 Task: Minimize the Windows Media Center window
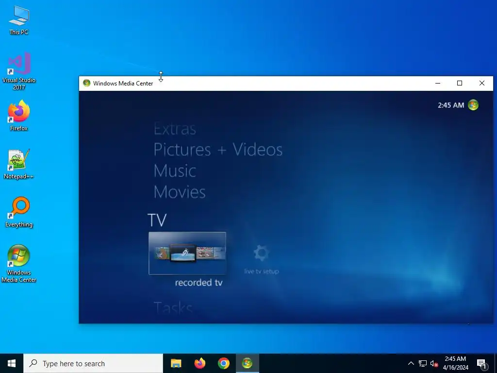(438, 83)
